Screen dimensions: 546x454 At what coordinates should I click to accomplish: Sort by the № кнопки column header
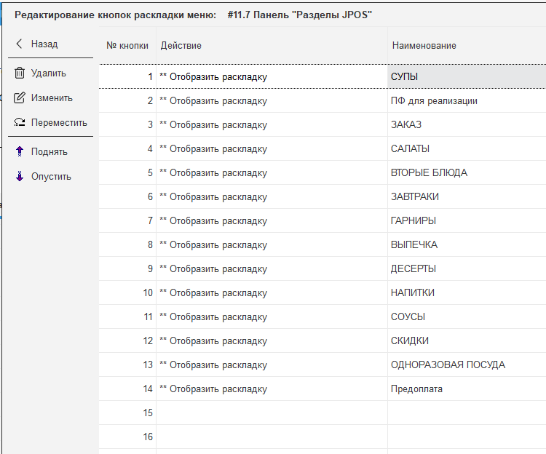(127, 46)
